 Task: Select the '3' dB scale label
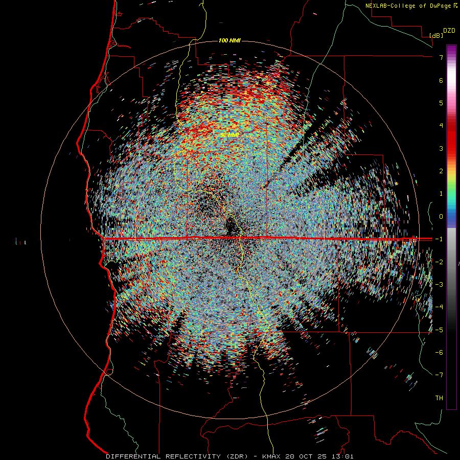(441, 148)
